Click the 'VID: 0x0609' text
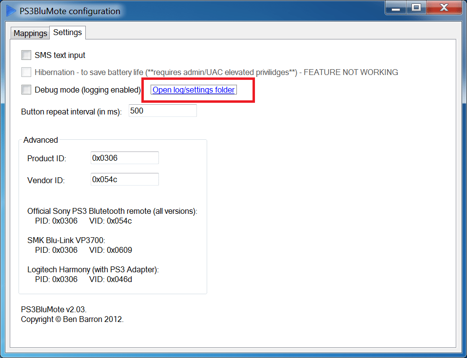Screen dimensions: 467x358 pyautogui.click(x=111, y=250)
